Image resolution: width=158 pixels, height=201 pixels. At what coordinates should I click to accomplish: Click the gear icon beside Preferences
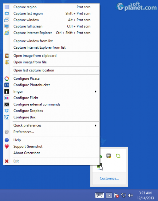click(x=7, y=132)
